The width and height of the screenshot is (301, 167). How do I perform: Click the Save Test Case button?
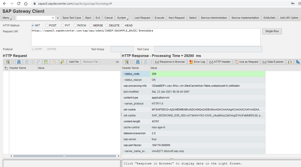click(72, 18)
